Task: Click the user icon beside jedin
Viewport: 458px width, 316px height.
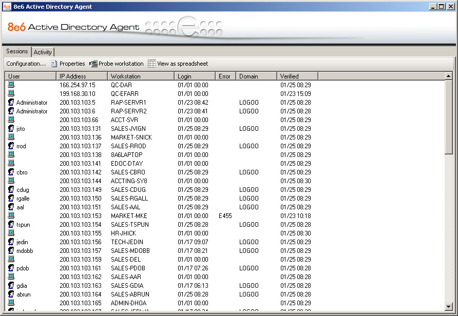Action: (x=11, y=242)
